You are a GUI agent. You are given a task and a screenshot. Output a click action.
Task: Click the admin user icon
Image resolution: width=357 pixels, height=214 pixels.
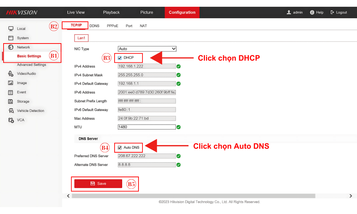pyautogui.click(x=289, y=12)
